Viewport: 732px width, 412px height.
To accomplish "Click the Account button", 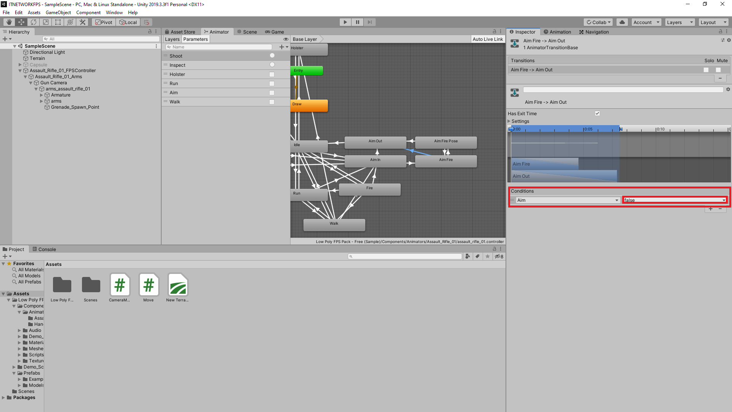I will 646,22.
